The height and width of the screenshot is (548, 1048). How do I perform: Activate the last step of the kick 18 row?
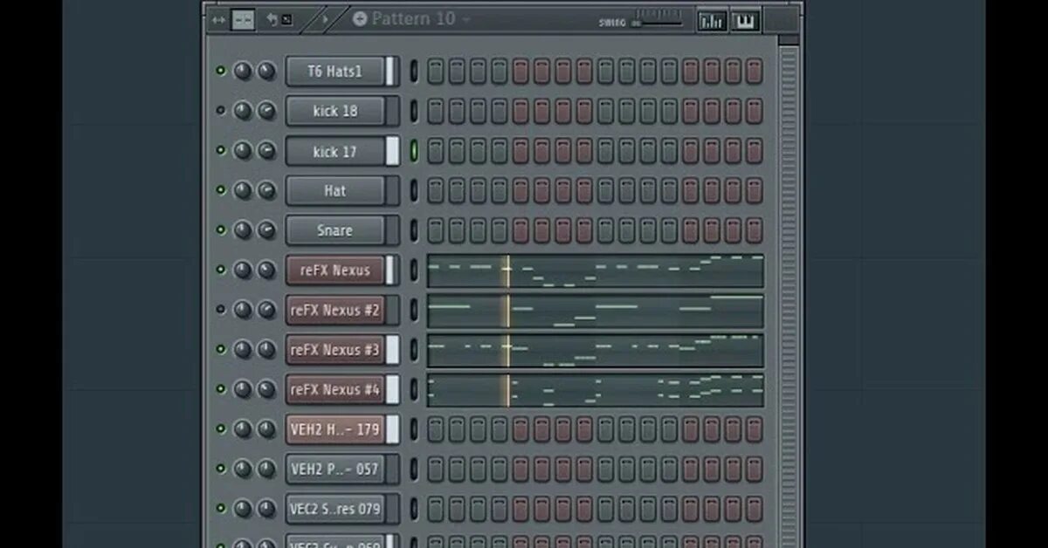754,111
